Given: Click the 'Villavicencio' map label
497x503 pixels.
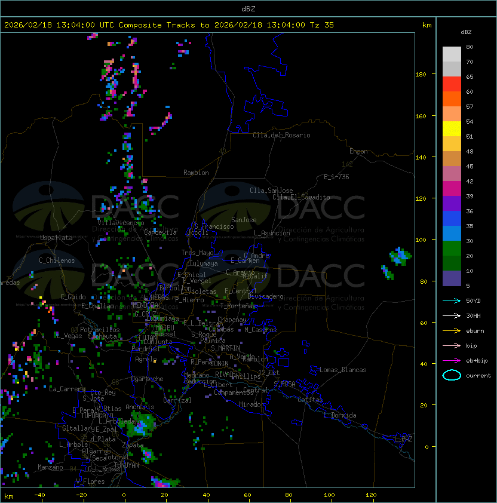Looking at the screenshot, I should (x=121, y=223).
